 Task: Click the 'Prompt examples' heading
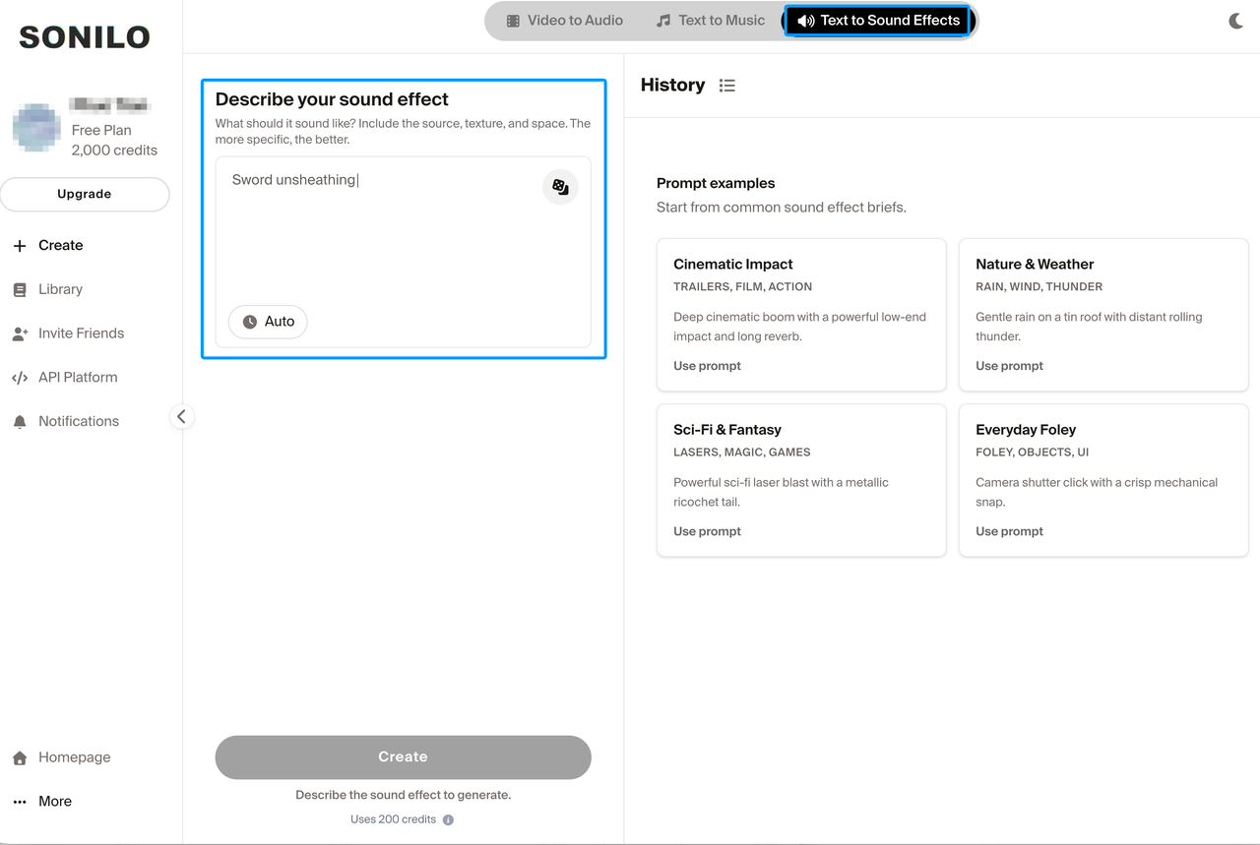coord(716,184)
